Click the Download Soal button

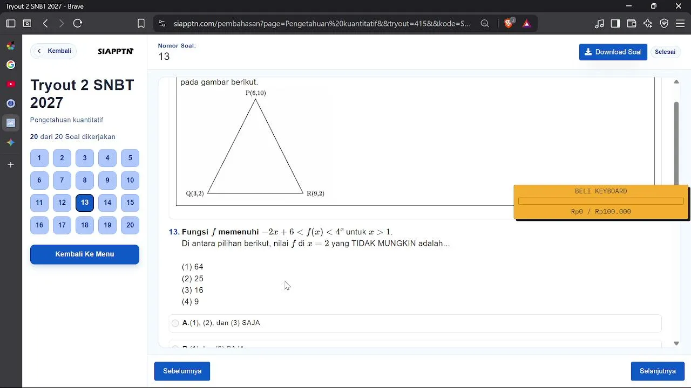pos(613,52)
